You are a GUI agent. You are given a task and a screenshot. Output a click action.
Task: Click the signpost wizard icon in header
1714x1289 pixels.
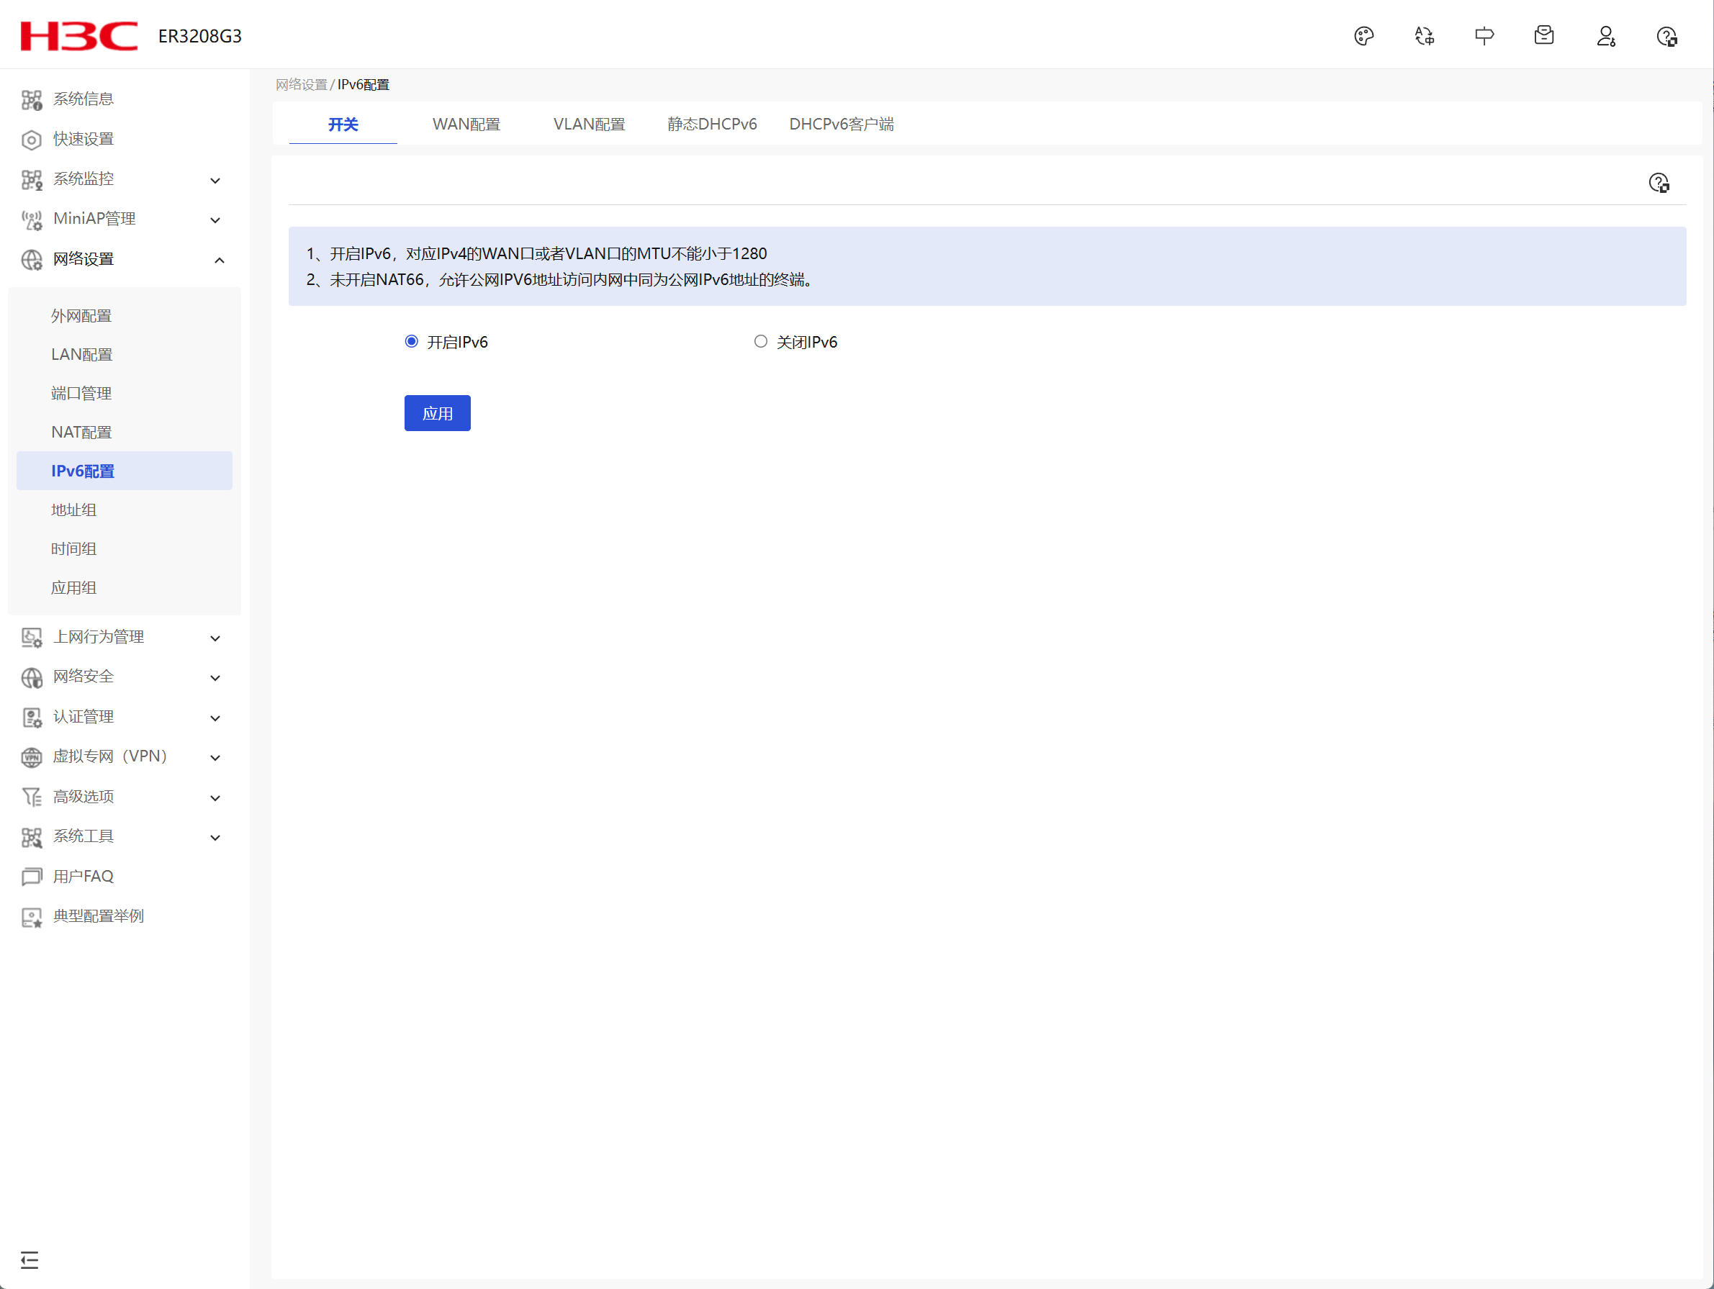point(1484,37)
